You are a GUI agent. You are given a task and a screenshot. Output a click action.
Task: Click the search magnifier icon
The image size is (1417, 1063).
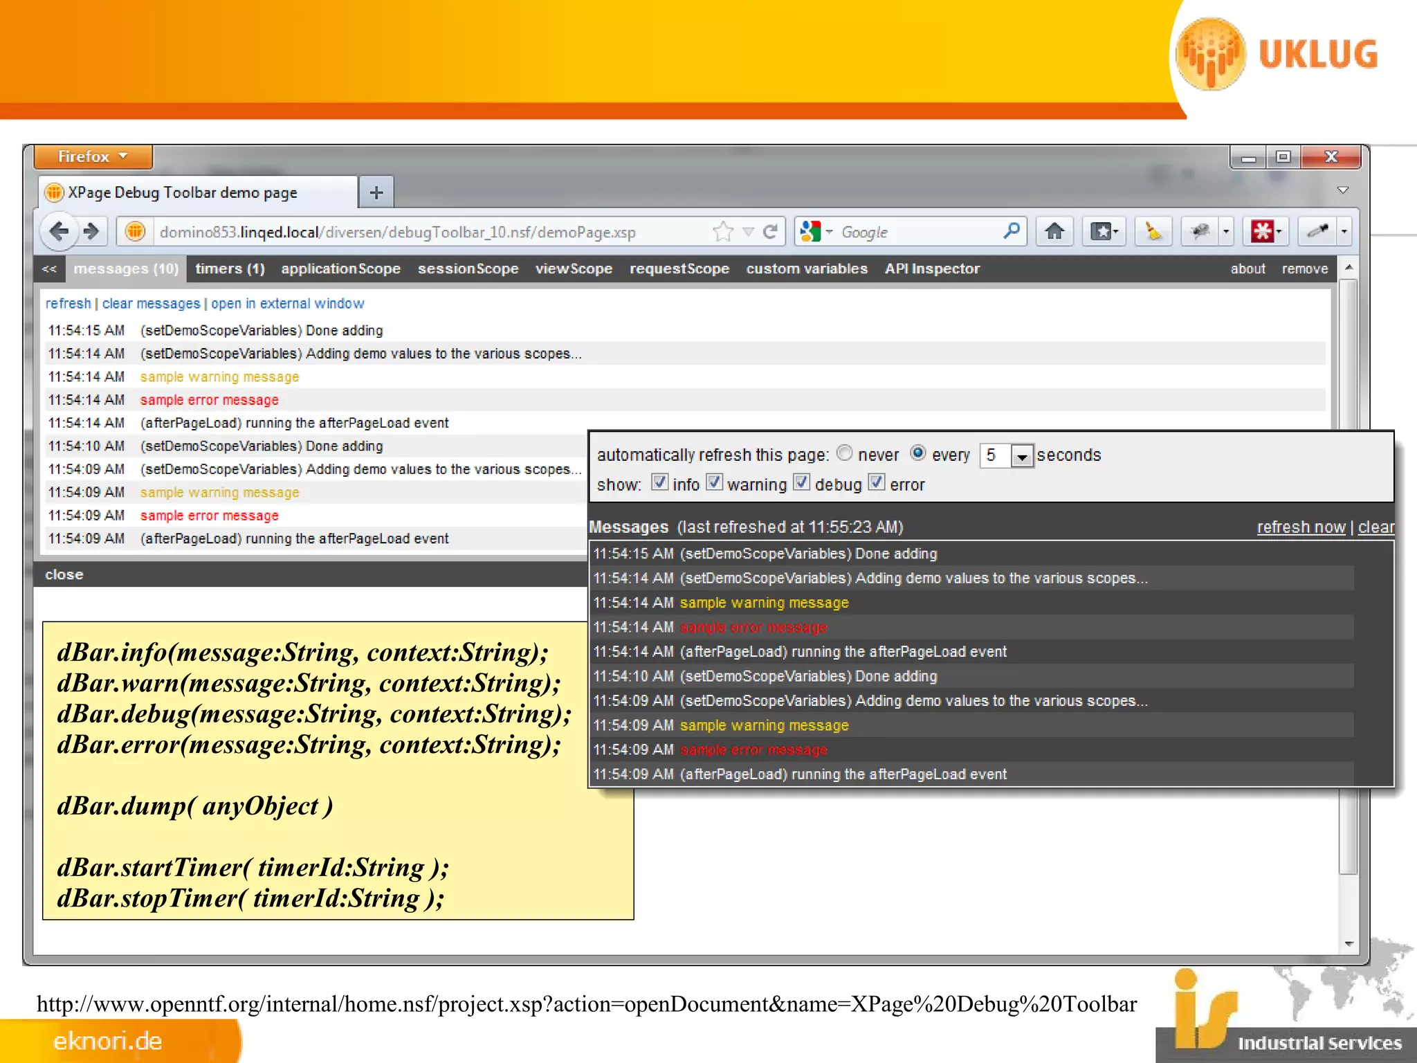[x=1011, y=230]
